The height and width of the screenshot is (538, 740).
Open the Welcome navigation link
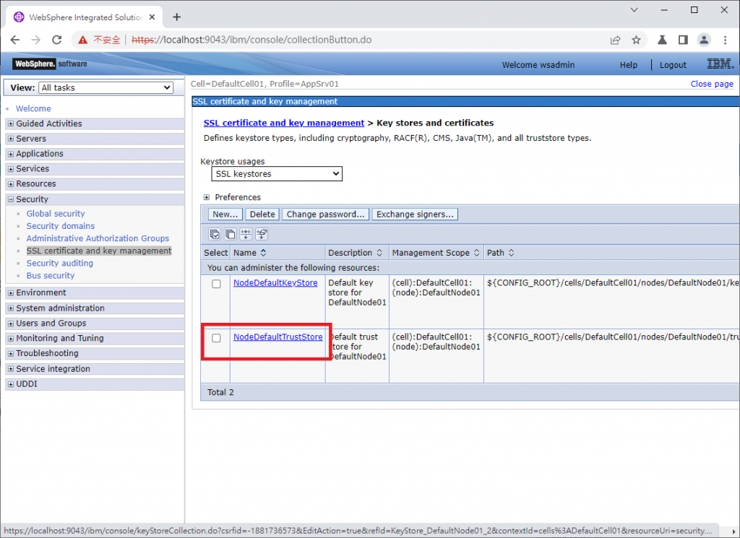pyautogui.click(x=33, y=108)
